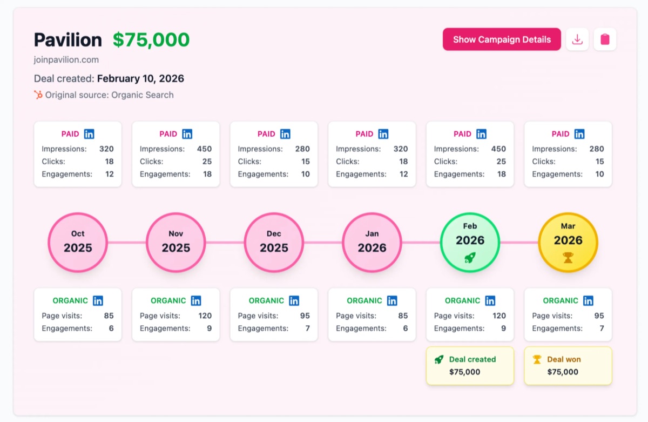Click the ORGANIC label in Mar 2026 card
The width and height of the screenshot is (648, 422).
pyautogui.click(x=561, y=300)
